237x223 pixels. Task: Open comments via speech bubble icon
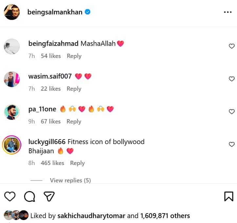click(x=30, y=196)
